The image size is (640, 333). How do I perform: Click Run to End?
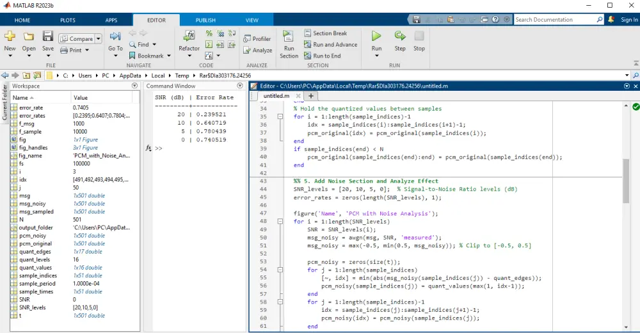tap(323, 56)
